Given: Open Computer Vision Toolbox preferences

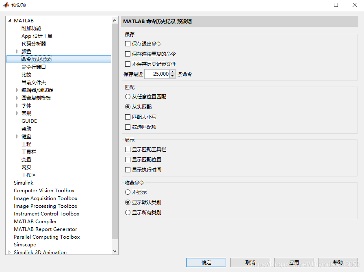Looking at the screenshot, I should click(x=44, y=190).
